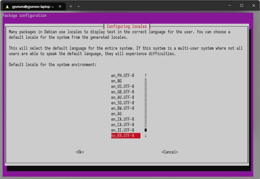
Task: Confirm selection with the <Ok> button
Action: [80, 152]
